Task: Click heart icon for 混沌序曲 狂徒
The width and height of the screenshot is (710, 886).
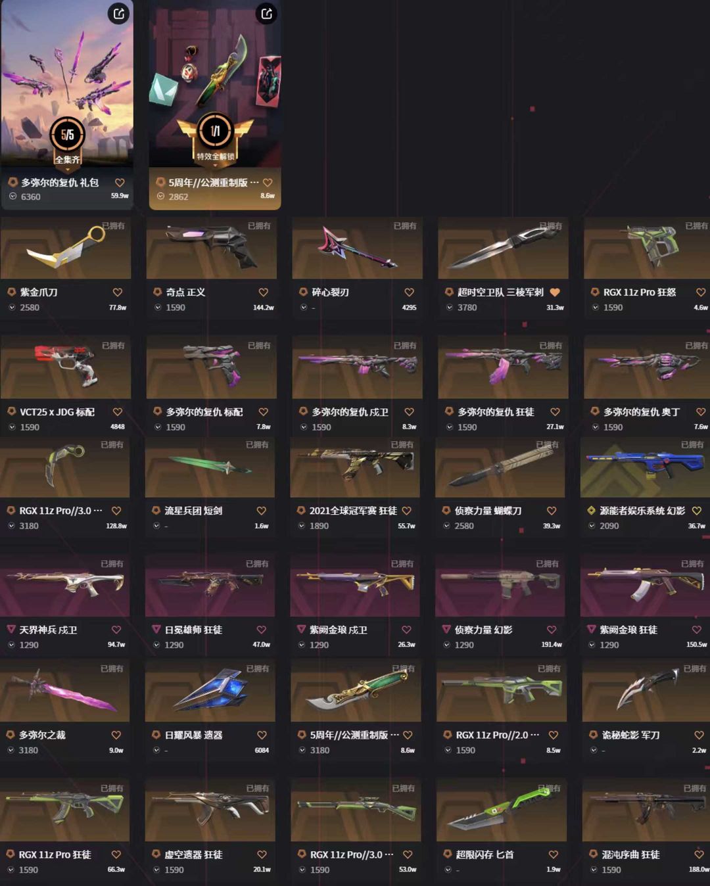Action: (x=699, y=854)
